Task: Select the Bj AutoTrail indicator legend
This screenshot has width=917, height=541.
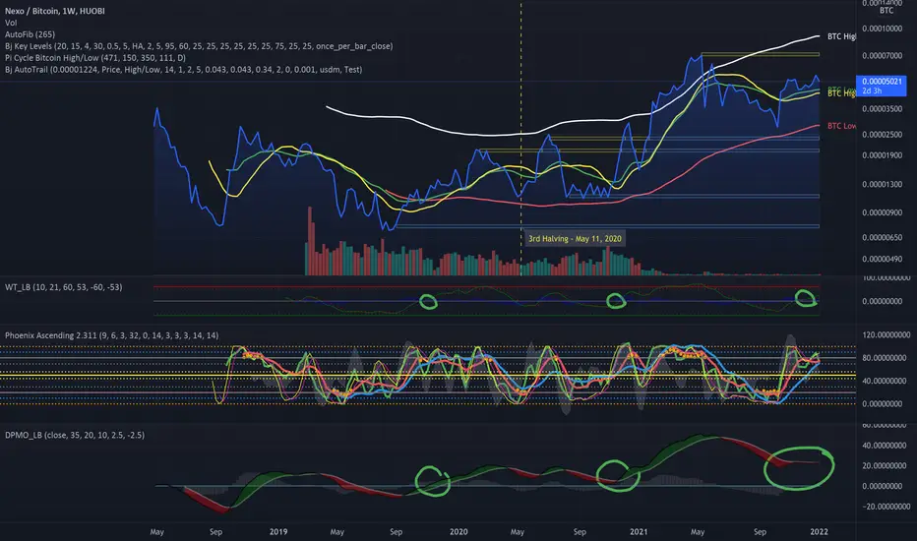Action: click(x=184, y=70)
